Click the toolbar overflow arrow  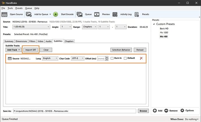click(200, 17)
